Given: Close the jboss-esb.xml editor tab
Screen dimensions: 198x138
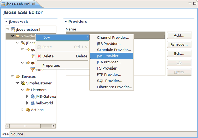Looking at the screenshot, I should pyautogui.click(x=34, y=4).
